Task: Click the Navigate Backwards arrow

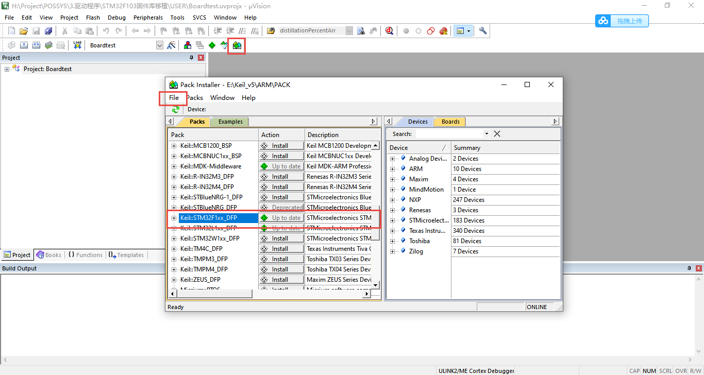Action: [135, 31]
